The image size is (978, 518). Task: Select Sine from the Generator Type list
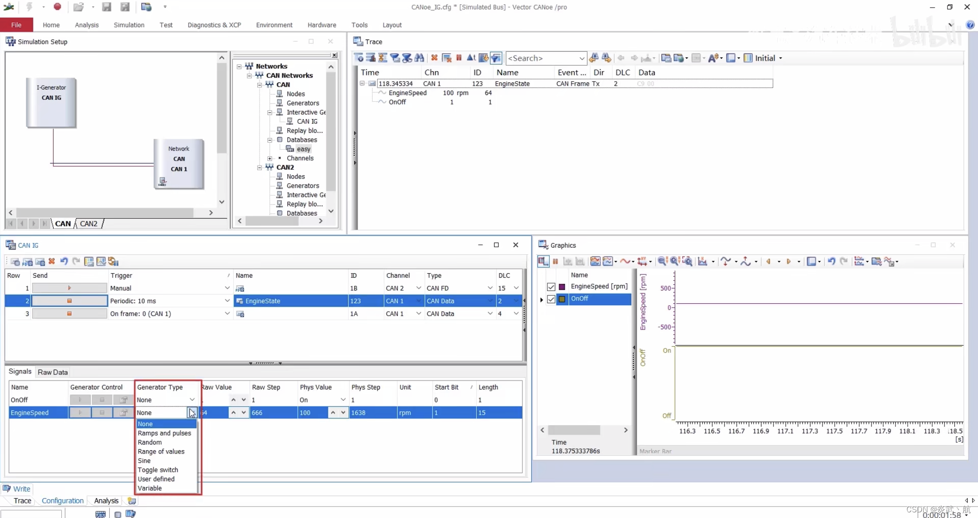click(x=144, y=461)
